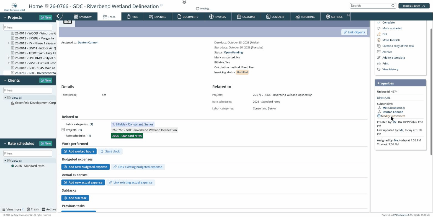Collapse the Rate schedules panel
The width and height of the screenshot is (433, 217).
coord(5,144)
